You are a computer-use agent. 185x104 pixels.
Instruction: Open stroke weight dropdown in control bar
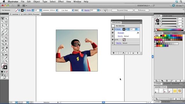pos(40,10)
